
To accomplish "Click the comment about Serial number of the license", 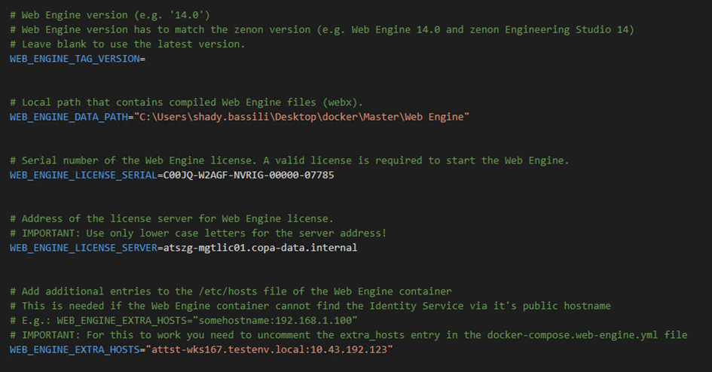I will (x=289, y=160).
